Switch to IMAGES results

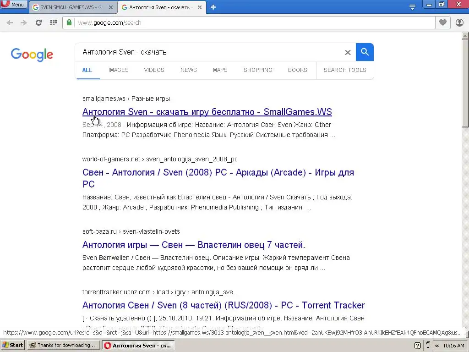119,70
